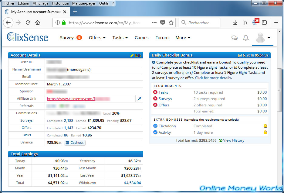Open the Historique menu
The image size is (284, 193).
tap(60, 3)
